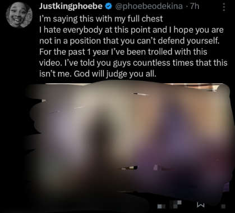Click the pixelated icon cluster below the video
The image size is (235, 213).
coord(176,205)
